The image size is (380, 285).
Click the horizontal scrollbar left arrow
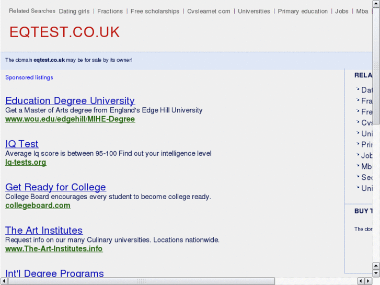[4, 281]
